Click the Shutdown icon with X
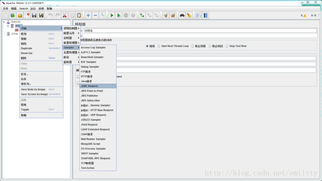 point(133,15)
